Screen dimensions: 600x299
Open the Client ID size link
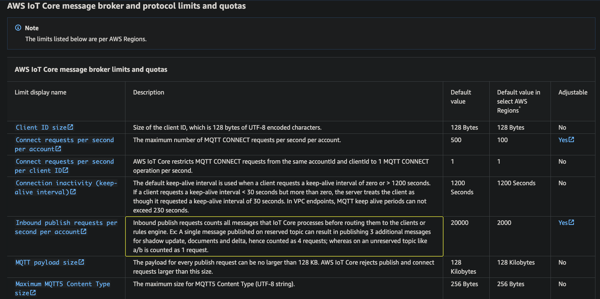pos(41,127)
